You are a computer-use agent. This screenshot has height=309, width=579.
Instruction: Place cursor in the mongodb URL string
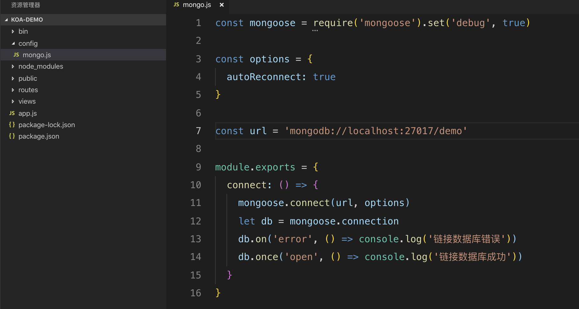[x=375, y=131]
